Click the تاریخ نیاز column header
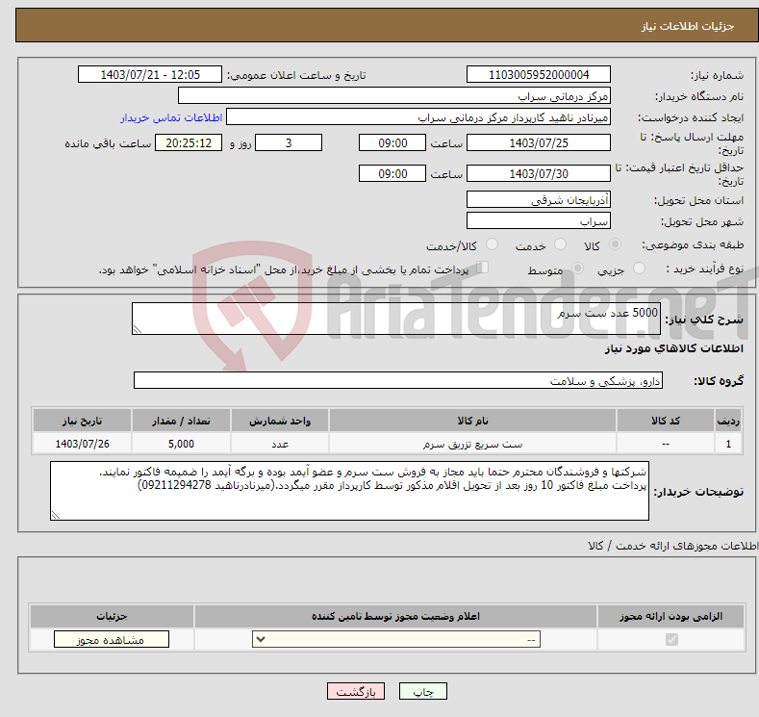This screenshot has height=717, width=759. [x=83, y=421]
